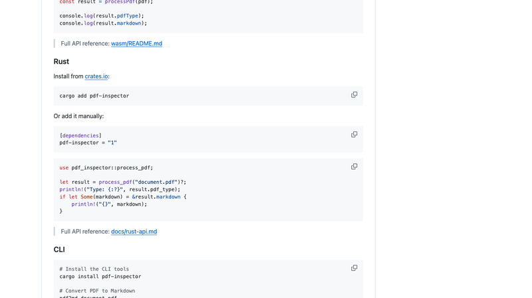The height and width of the screenshot is (298, 532).
Task: Copy the Rust process_pdf code example
Action: 354,167
